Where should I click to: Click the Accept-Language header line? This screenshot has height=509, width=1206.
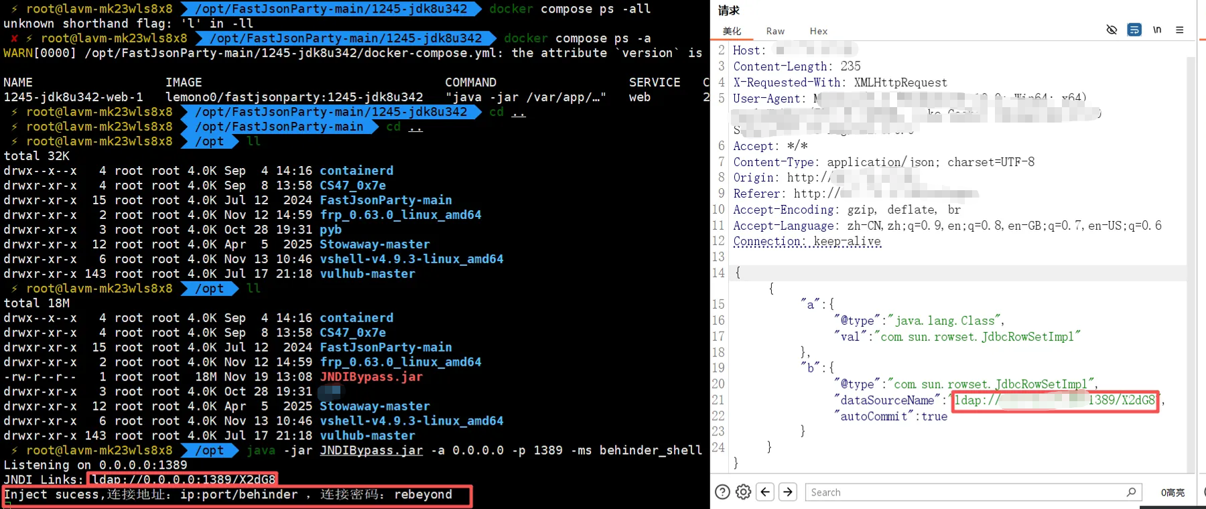point(947,226)
